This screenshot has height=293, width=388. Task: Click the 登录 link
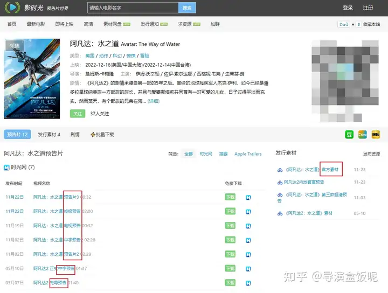[348, 8]
